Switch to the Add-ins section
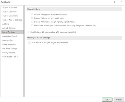125x102 pixels. click(12, 24)
